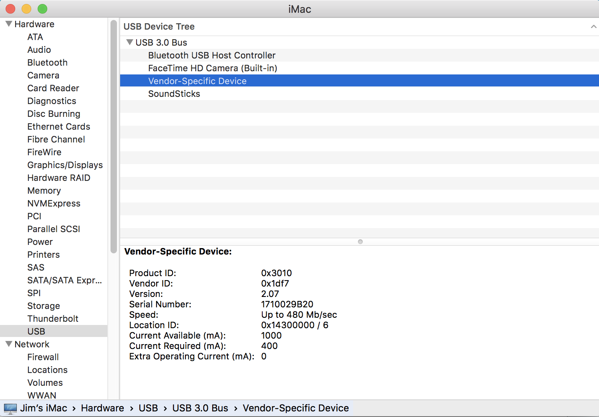Open Volumes network entry
599x417 pixels.
point(45,383)
